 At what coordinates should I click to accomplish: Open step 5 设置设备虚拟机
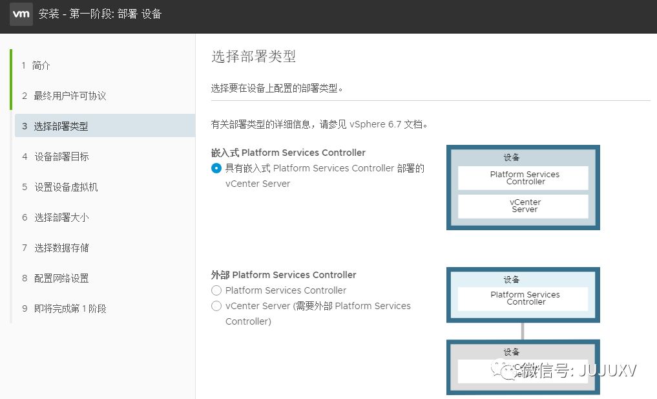[x=66, y=187]
